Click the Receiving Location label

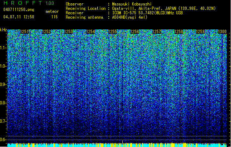86,8
